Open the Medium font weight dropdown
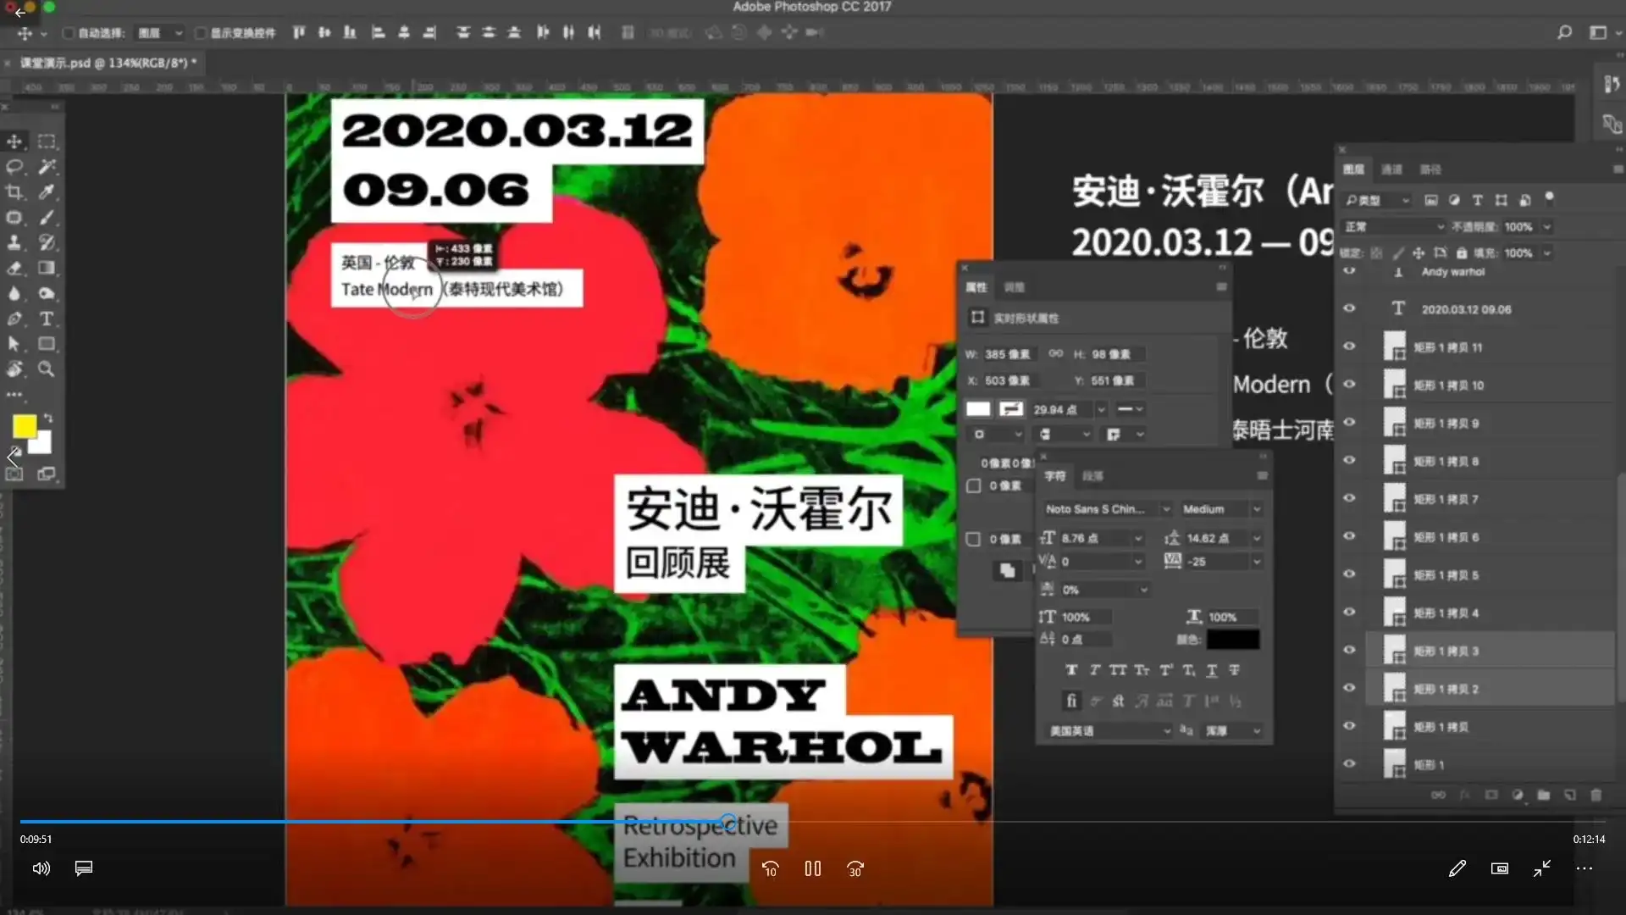Screen dimensions: 1626x915 [1257, 509]
